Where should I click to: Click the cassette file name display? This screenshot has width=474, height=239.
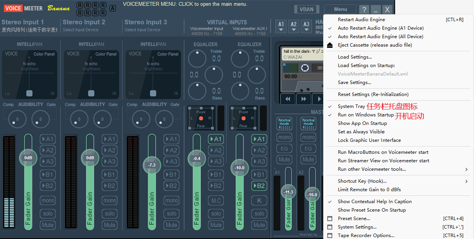pos(302,54)
